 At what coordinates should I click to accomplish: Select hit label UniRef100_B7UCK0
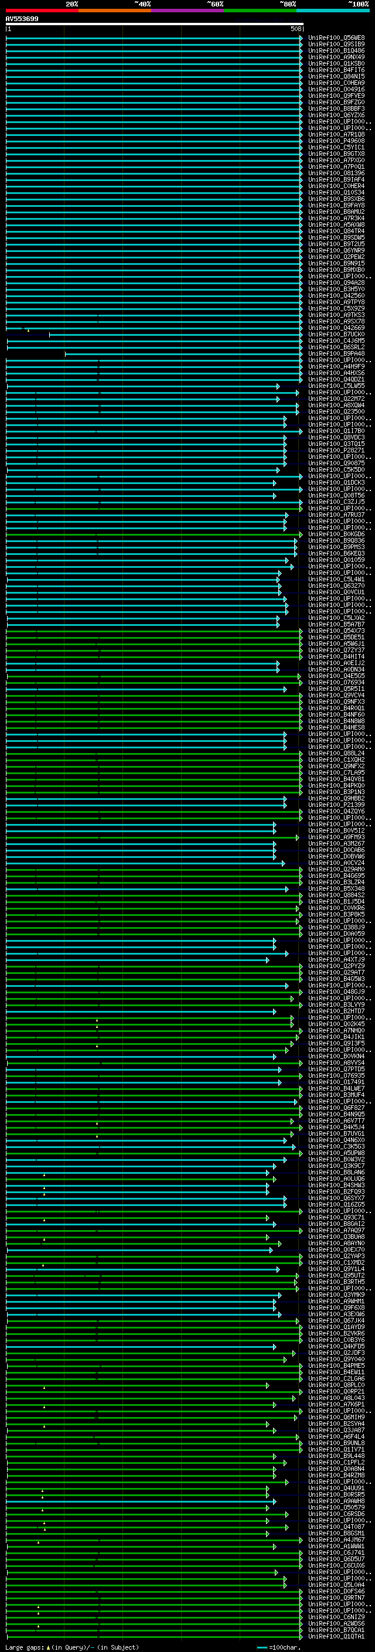(336, 334)
